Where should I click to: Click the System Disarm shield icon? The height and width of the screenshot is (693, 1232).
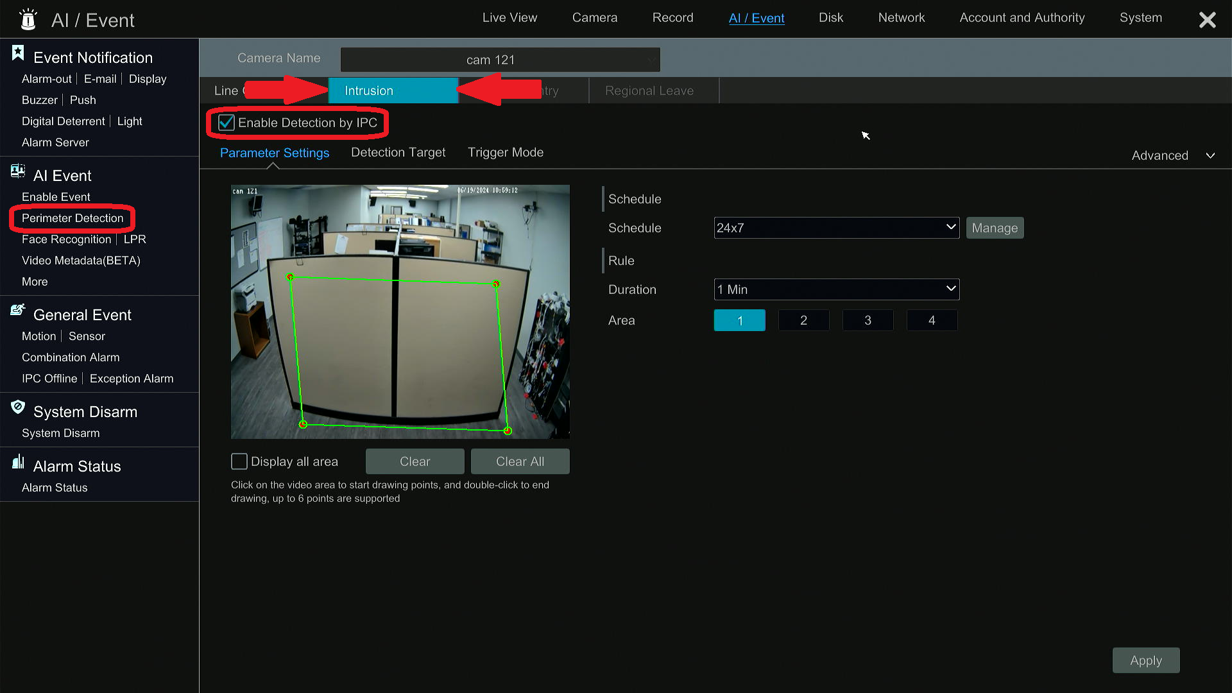17,407
